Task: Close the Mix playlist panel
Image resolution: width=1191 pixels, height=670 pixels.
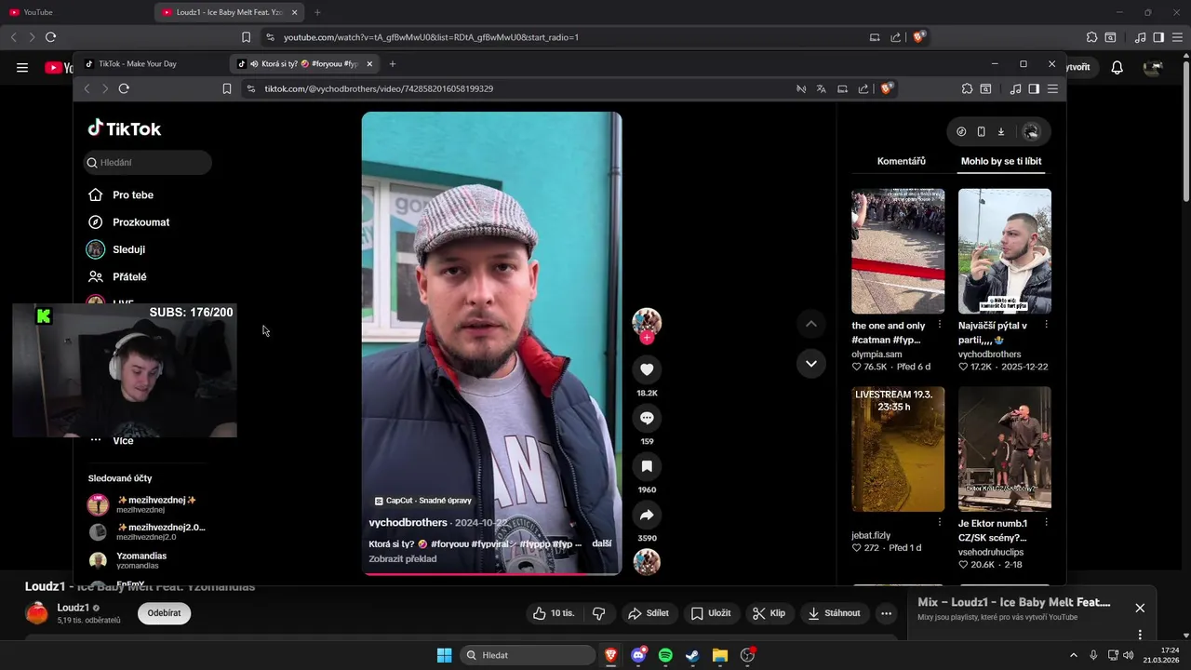Action: coord(1140,608)
